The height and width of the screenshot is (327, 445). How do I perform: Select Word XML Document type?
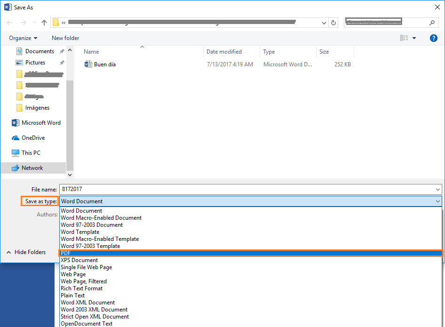(x=251, y=303)
